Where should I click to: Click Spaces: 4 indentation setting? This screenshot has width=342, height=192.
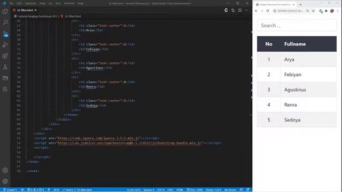pyautogui.click(x=149, y=190)
